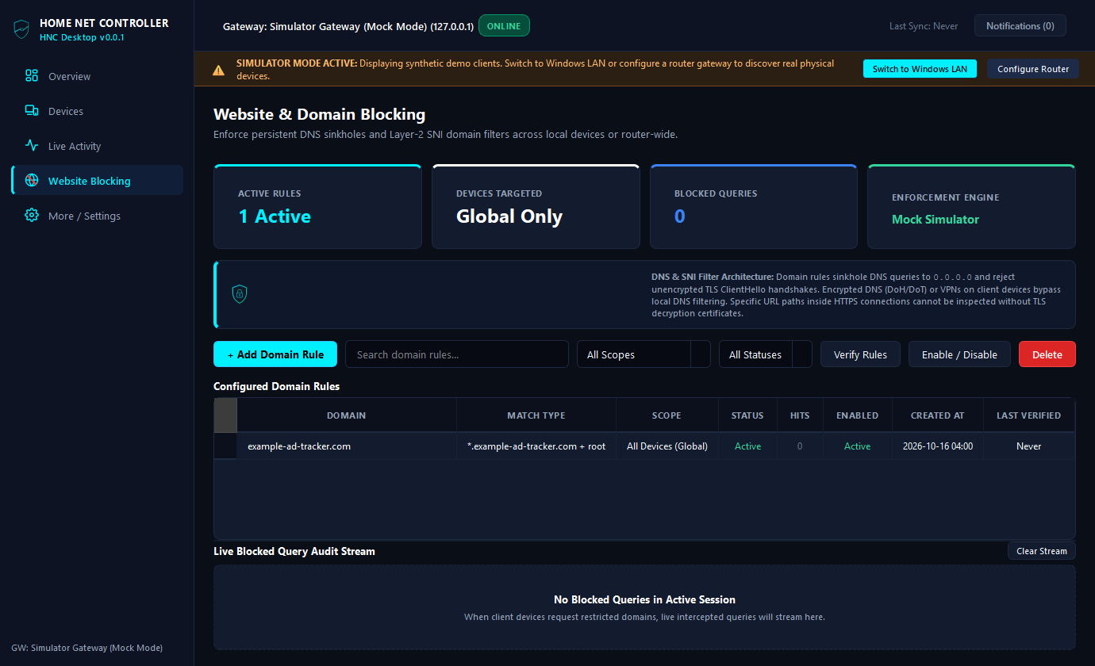Sort by the DOMAIN column header
Screen dimensions: 1095x666
347,415
